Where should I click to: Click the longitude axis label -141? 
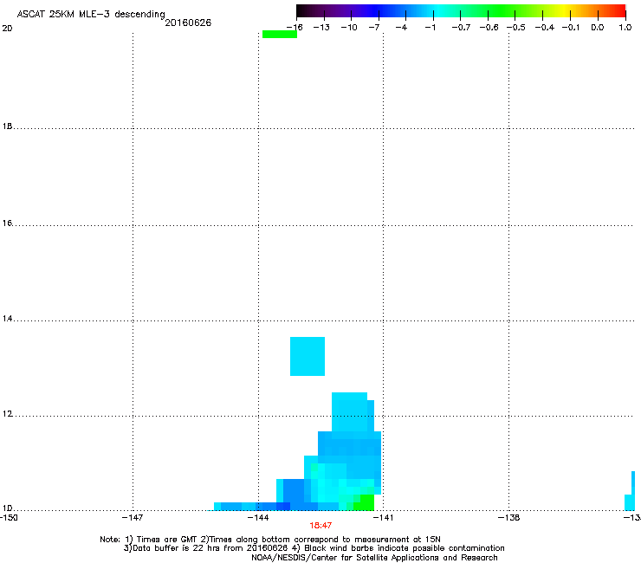pos(383,518)
